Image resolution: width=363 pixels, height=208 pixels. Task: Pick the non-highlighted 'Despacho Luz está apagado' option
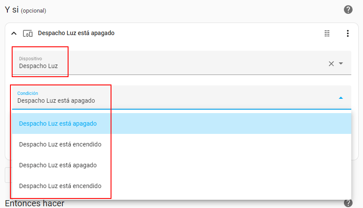pos(58,165)
